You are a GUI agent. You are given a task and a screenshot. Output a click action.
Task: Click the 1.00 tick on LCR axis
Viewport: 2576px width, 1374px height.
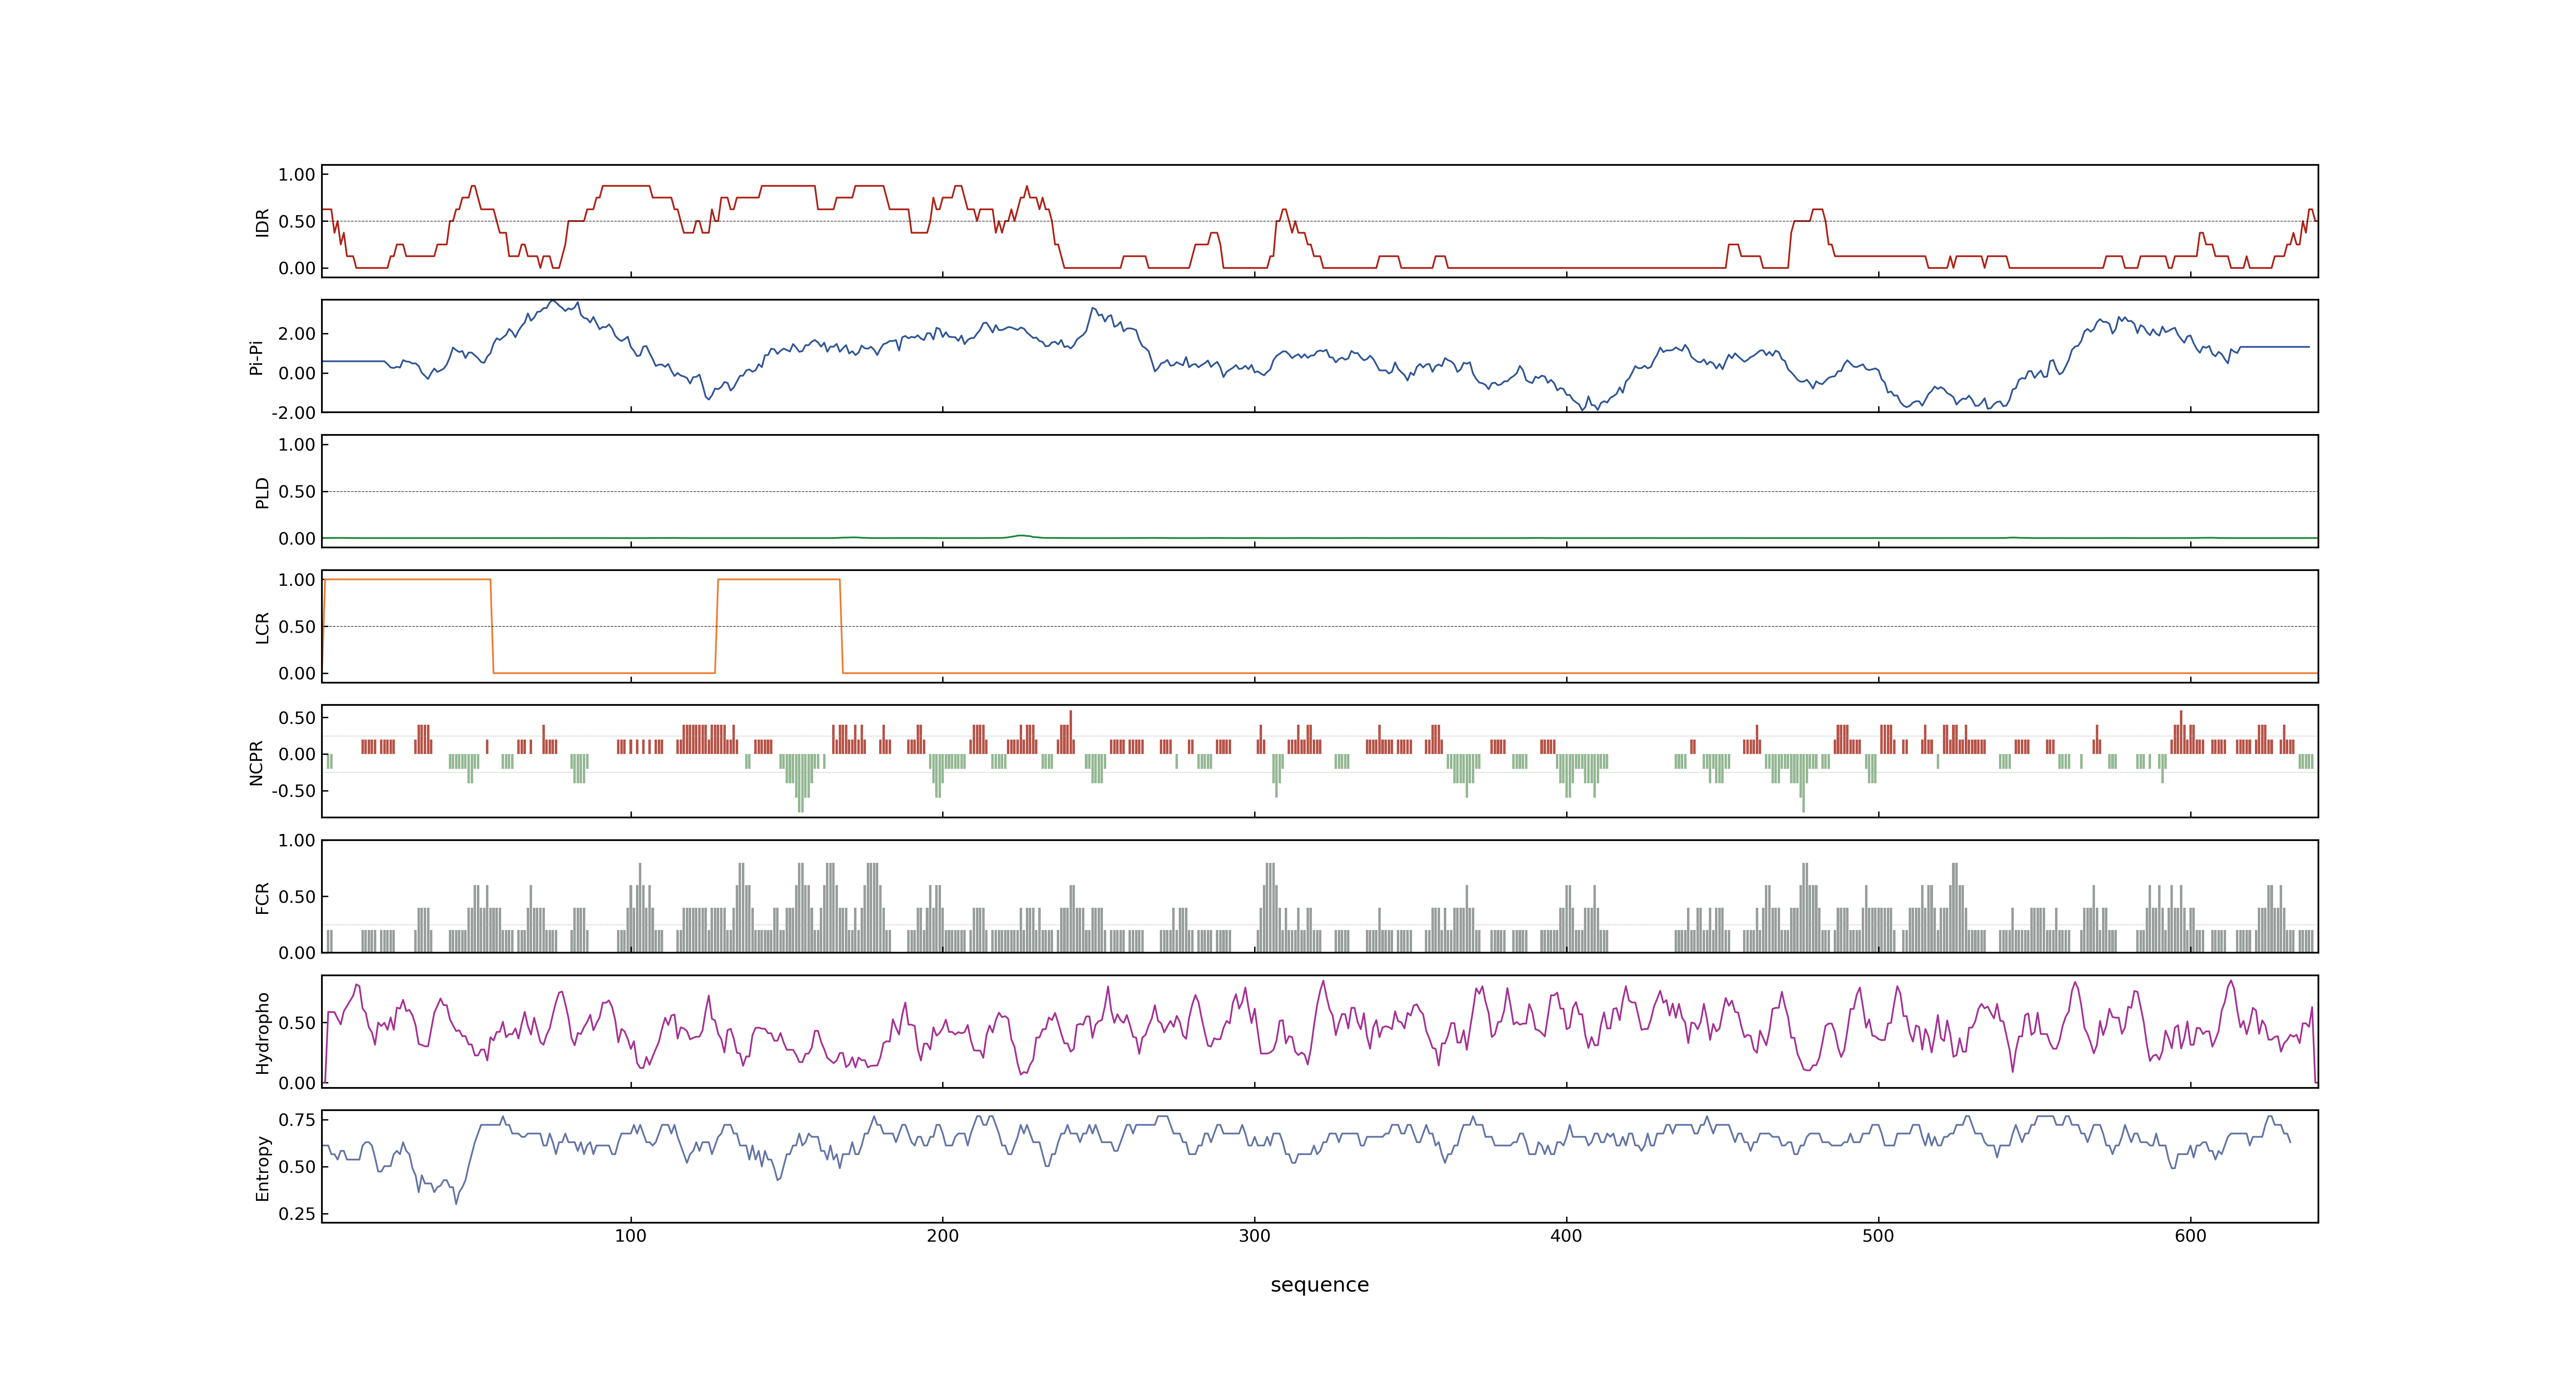tap(297, 579)
